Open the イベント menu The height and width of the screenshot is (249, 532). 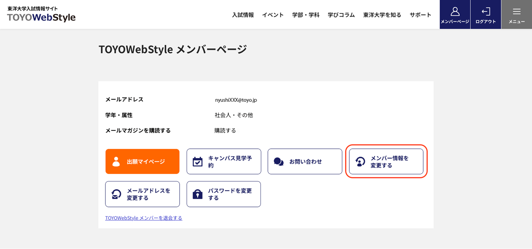(273, 15)
